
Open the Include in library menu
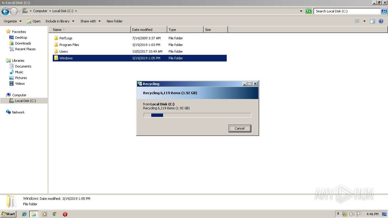60,21
